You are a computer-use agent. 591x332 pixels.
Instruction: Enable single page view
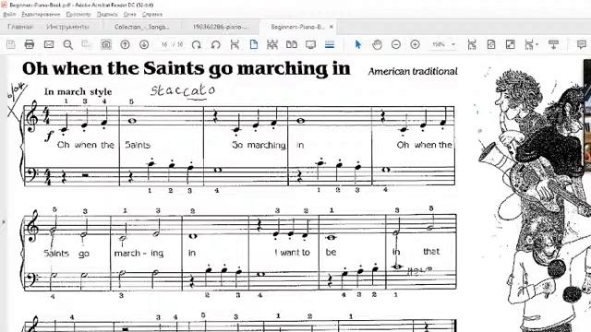pos(254,44)
